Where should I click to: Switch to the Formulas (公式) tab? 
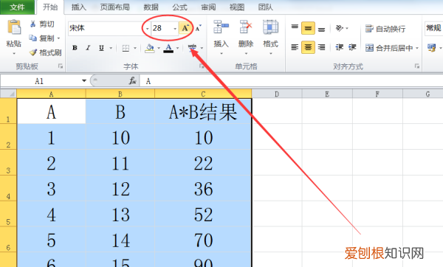pos(179,7)
